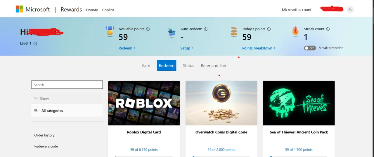Screen dimensions: 374x157
Task: Click the Roblox Digital Card title
Action: (144, 132)
